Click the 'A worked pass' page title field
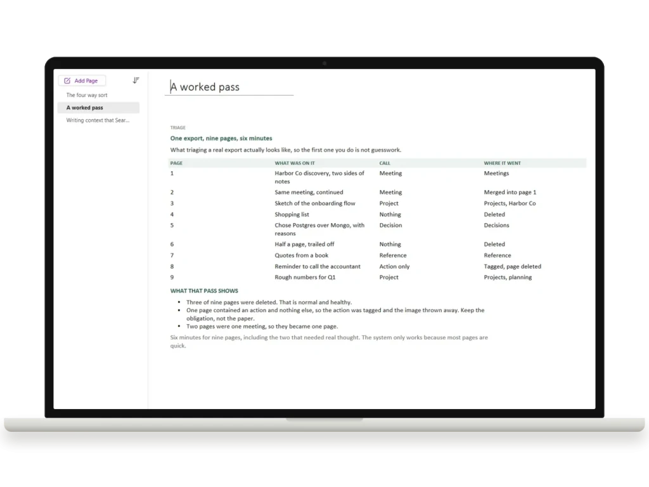The height and width of the screenshot is (487, 649). [x=229, y=87]
